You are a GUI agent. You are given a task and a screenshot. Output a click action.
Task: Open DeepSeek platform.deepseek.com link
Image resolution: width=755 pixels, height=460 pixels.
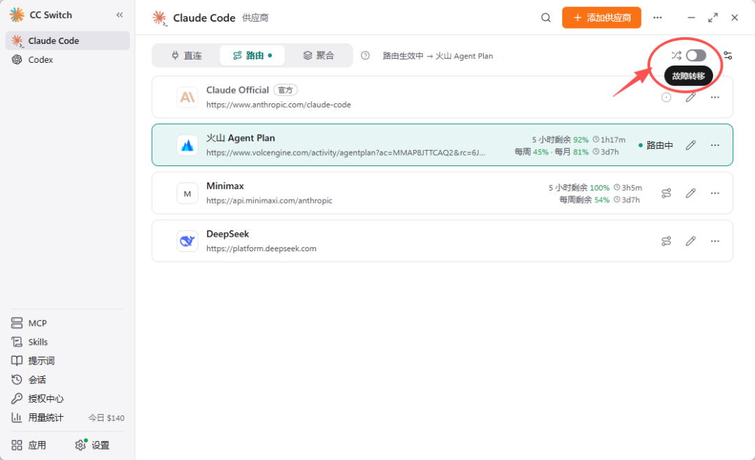(261, 248)
